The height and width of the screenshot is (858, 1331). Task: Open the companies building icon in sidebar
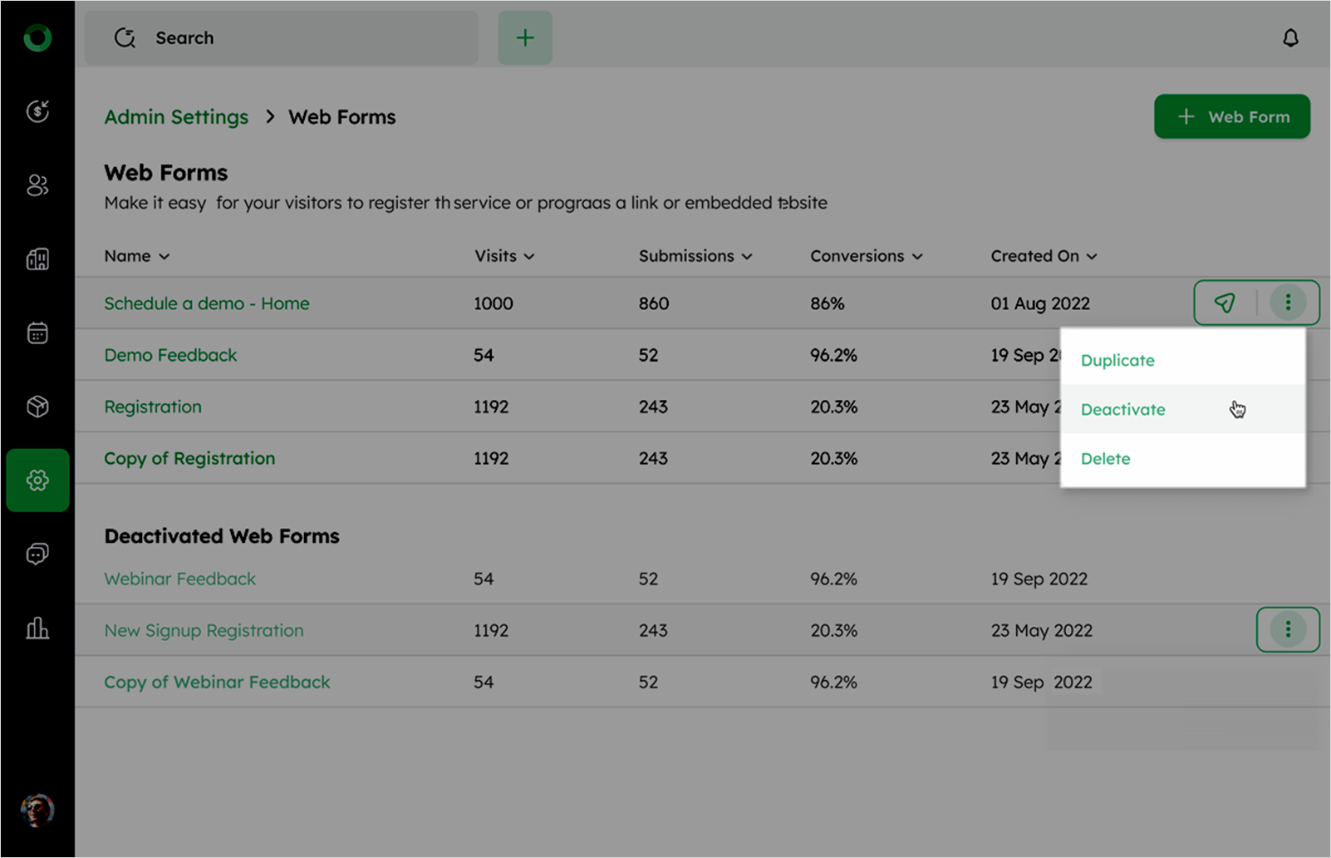(37, 259)
